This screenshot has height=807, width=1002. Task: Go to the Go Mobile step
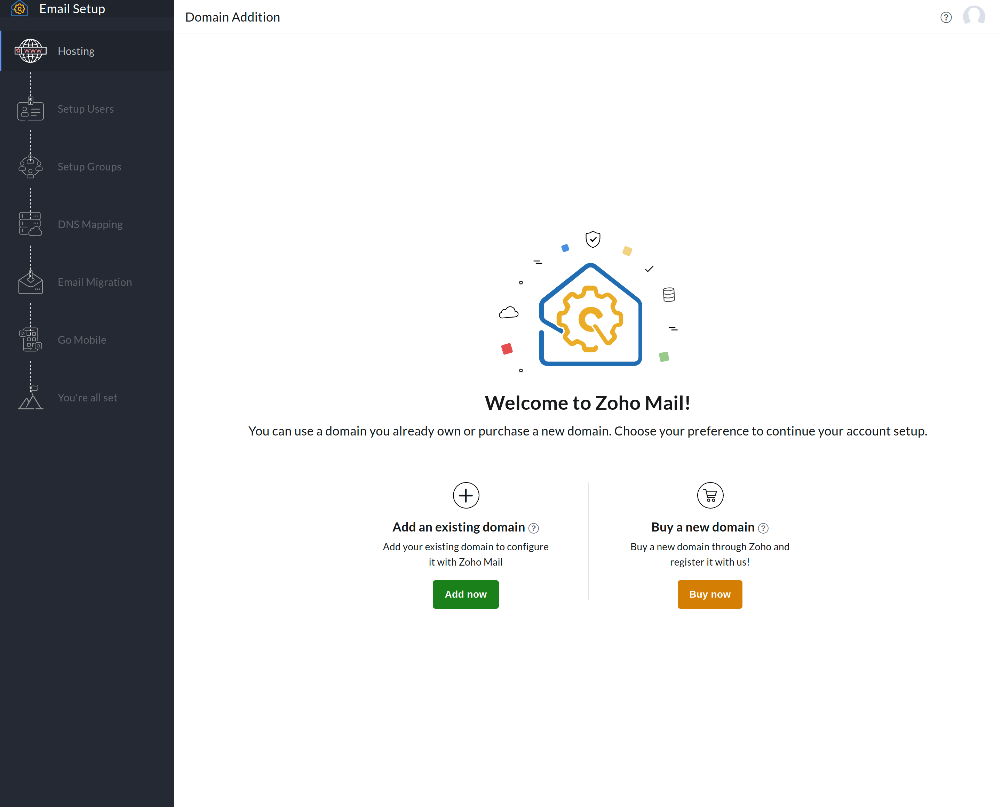87,339
